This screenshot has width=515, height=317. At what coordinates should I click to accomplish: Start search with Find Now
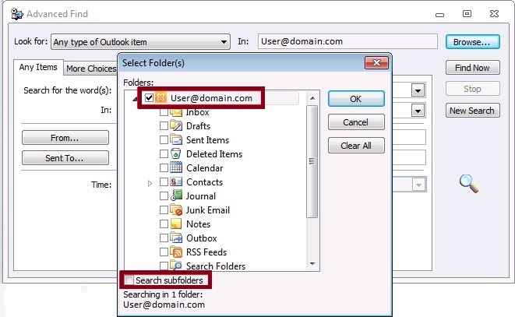pyautogui.click(x=472, y=68)
